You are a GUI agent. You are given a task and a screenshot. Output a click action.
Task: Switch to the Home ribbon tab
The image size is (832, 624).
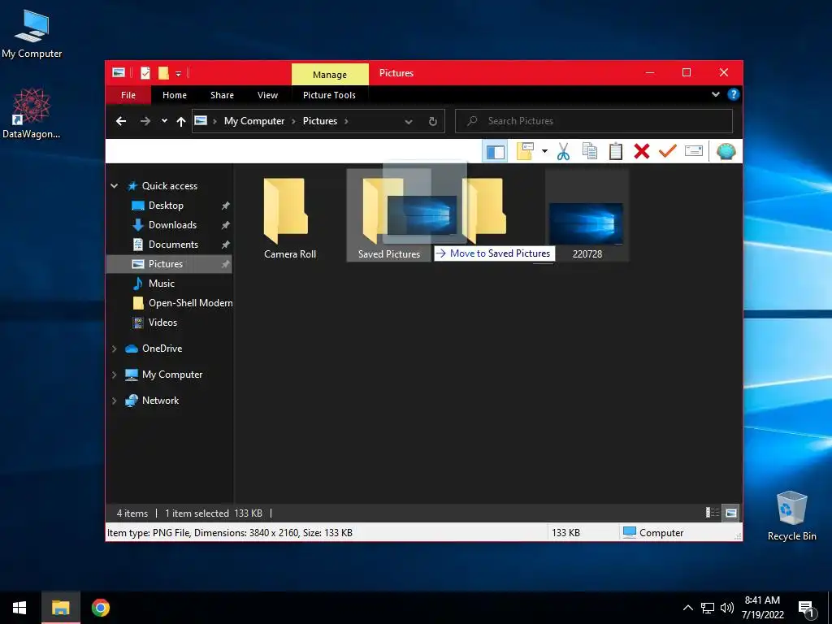175,95
